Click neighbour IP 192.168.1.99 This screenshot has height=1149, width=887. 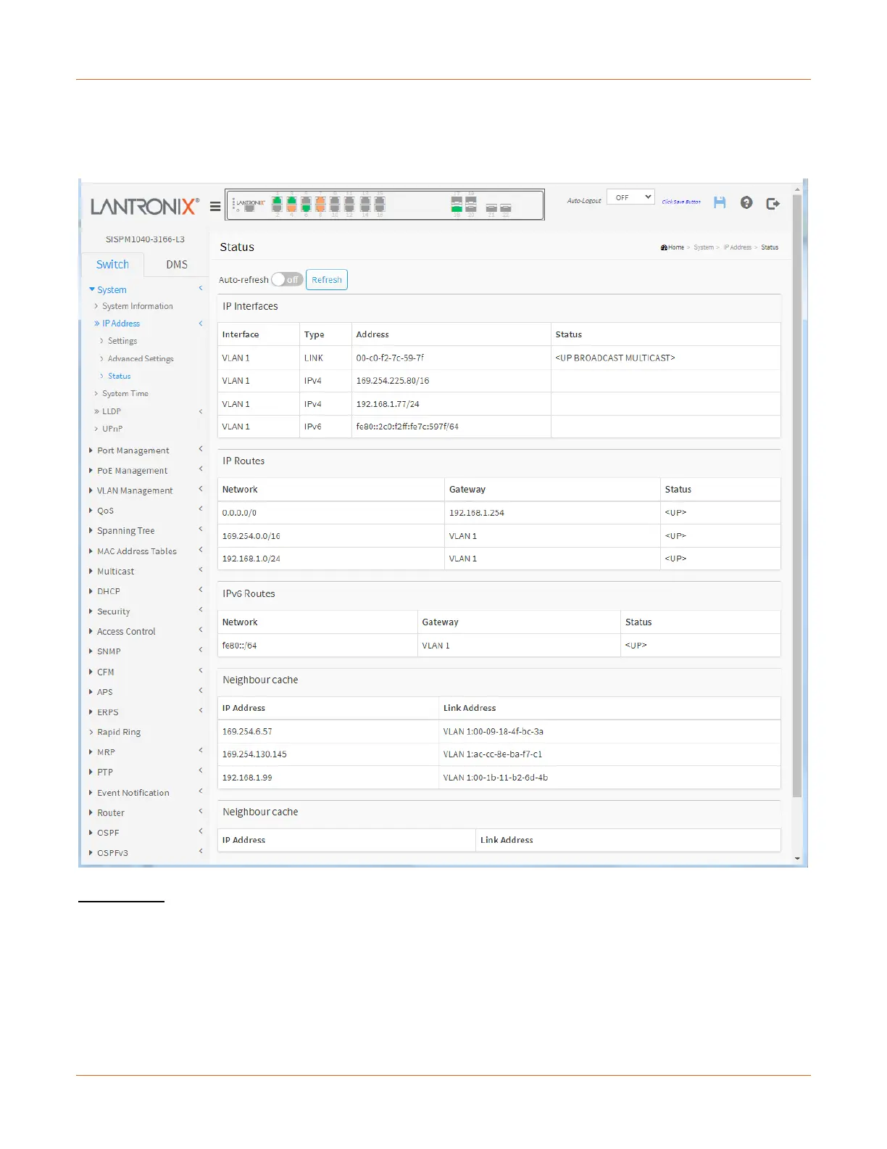click(247, 778)
